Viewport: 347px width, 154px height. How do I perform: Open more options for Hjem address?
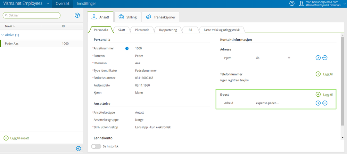point(325,58)
